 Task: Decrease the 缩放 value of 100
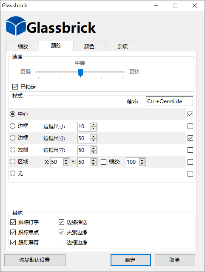[x=142, y=164]
